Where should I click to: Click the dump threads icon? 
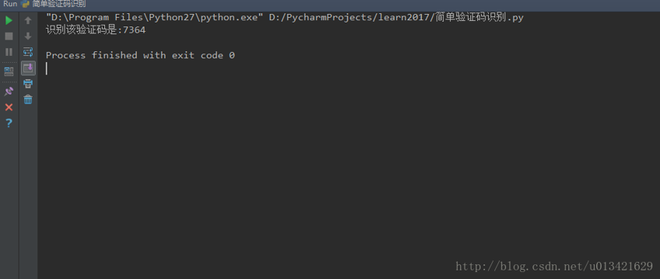coord(9,71)
